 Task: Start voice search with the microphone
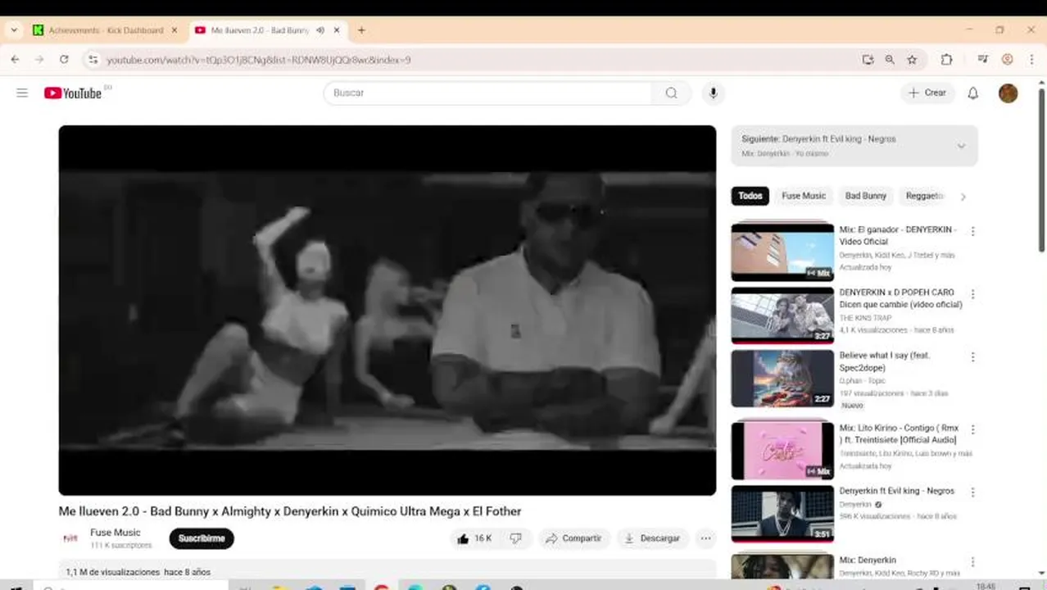[714, 93]
